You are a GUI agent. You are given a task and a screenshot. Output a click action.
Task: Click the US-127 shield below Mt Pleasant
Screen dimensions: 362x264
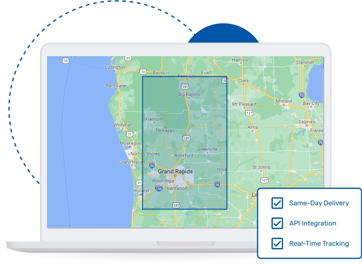(x=249, y=113)
